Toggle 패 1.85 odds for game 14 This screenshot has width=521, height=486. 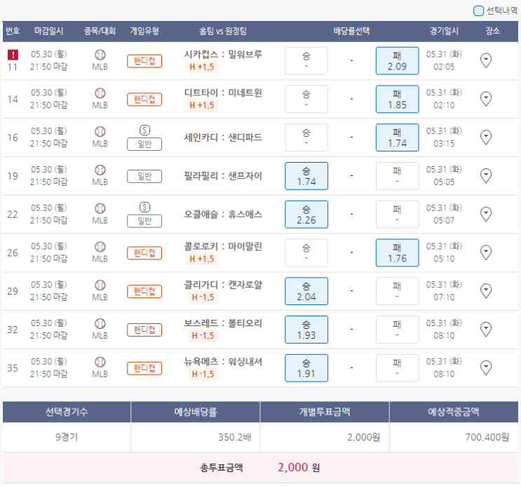click(397, 99)
